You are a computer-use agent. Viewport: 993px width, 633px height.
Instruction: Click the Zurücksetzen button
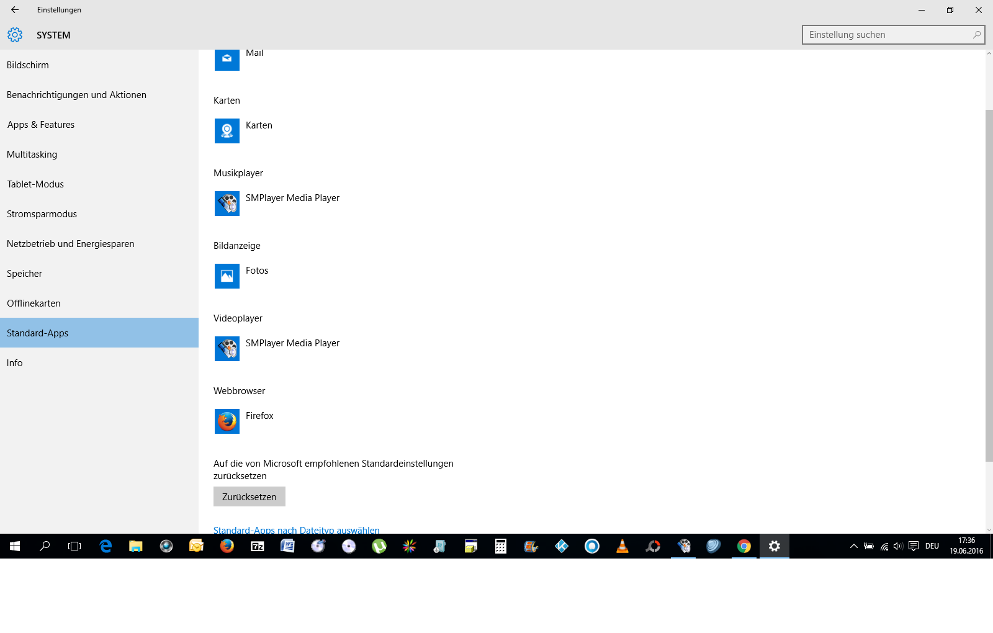249,496
